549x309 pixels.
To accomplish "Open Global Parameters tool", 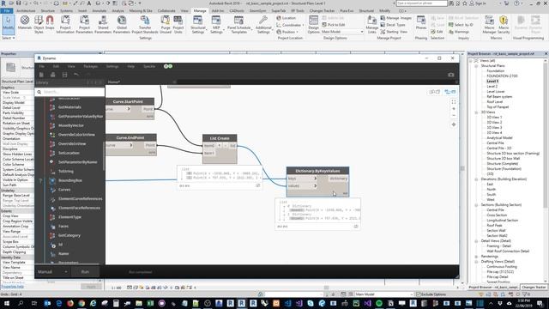I will point(122,25).
